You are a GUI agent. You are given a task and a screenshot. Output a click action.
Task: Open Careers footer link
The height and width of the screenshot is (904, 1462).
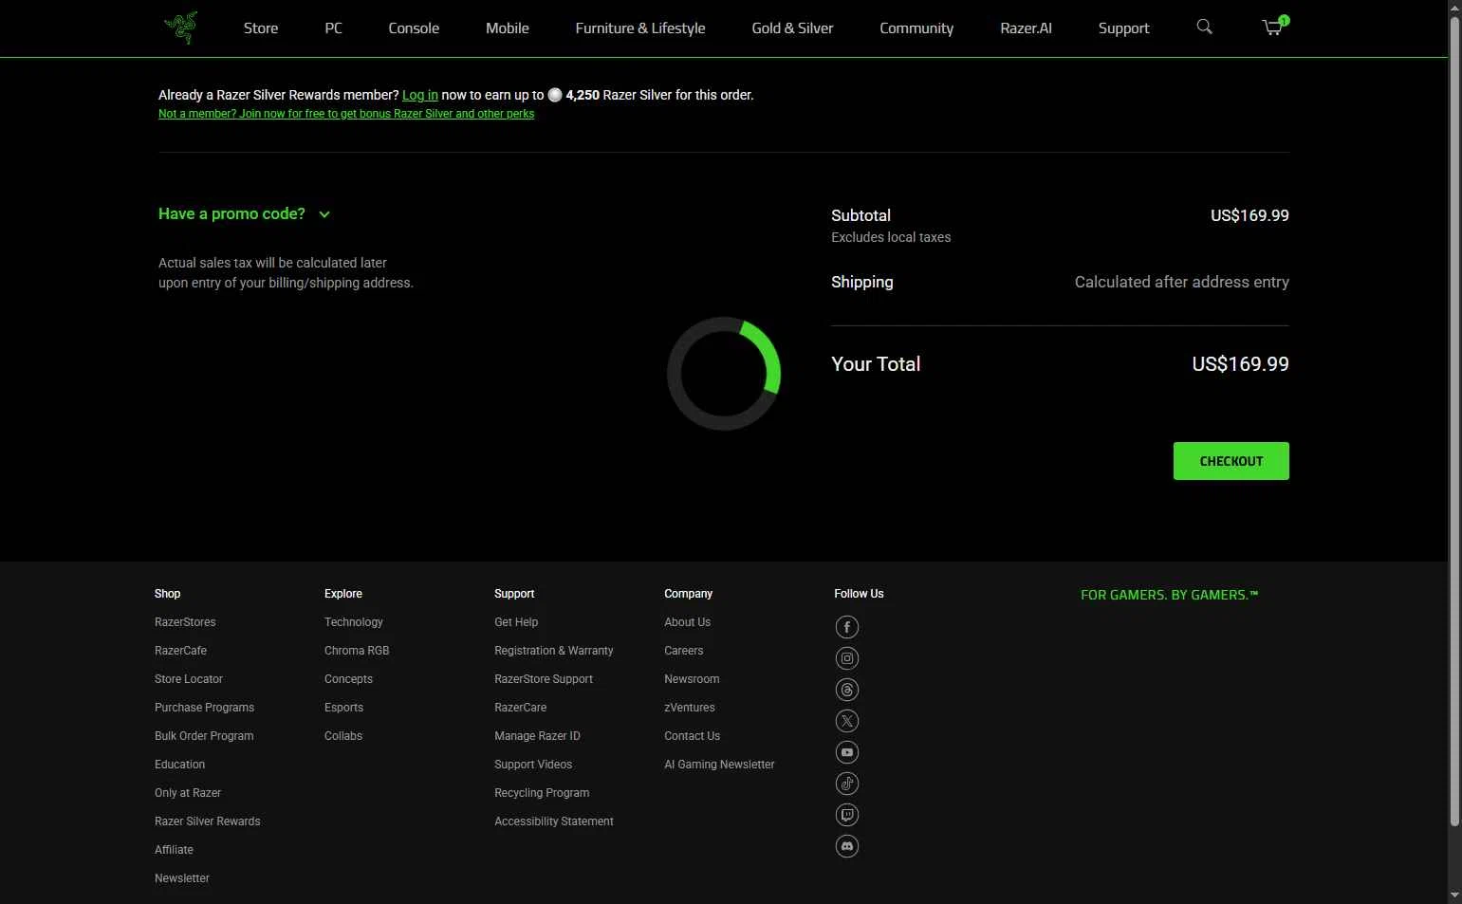click(x=683, y=651)
